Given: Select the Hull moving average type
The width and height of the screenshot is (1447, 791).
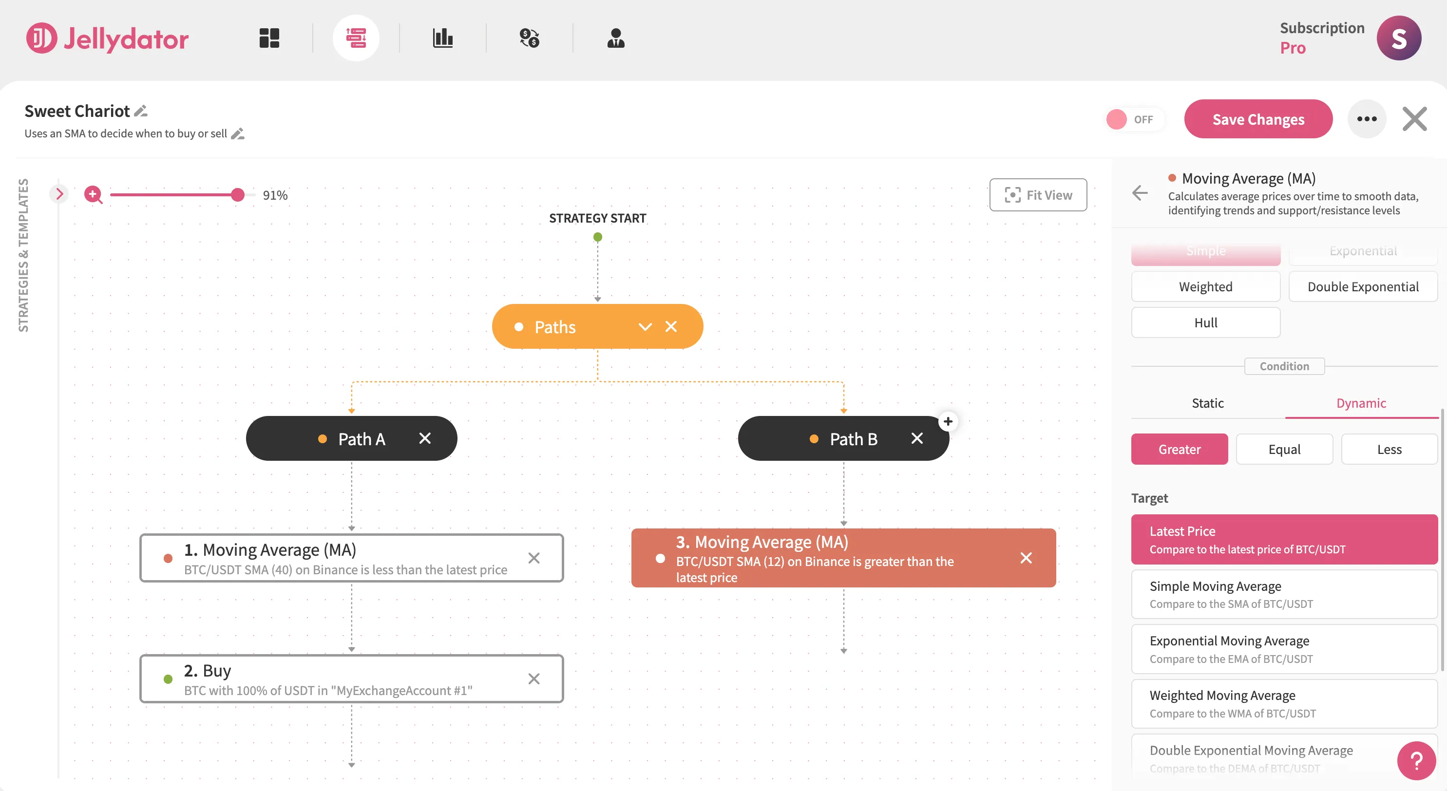Looking at the screenshot, I should pos(1205,322).
